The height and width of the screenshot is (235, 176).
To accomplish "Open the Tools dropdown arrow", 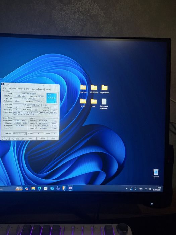I will pyautogui.click(x=35, y=138).
